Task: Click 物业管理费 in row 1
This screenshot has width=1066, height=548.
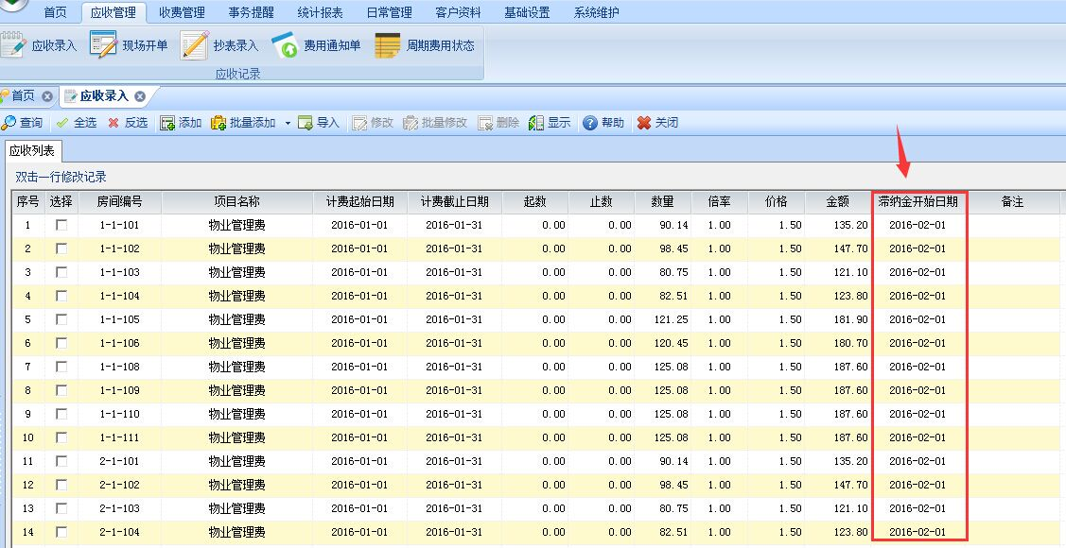Action: (237, 225)
